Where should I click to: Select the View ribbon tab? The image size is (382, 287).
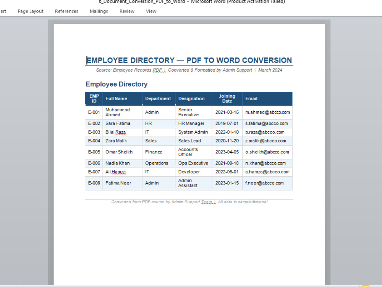point(151,11)
